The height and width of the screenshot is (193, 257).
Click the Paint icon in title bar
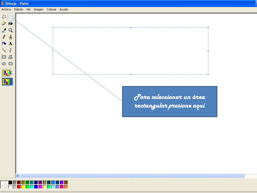tap(2, 3)
